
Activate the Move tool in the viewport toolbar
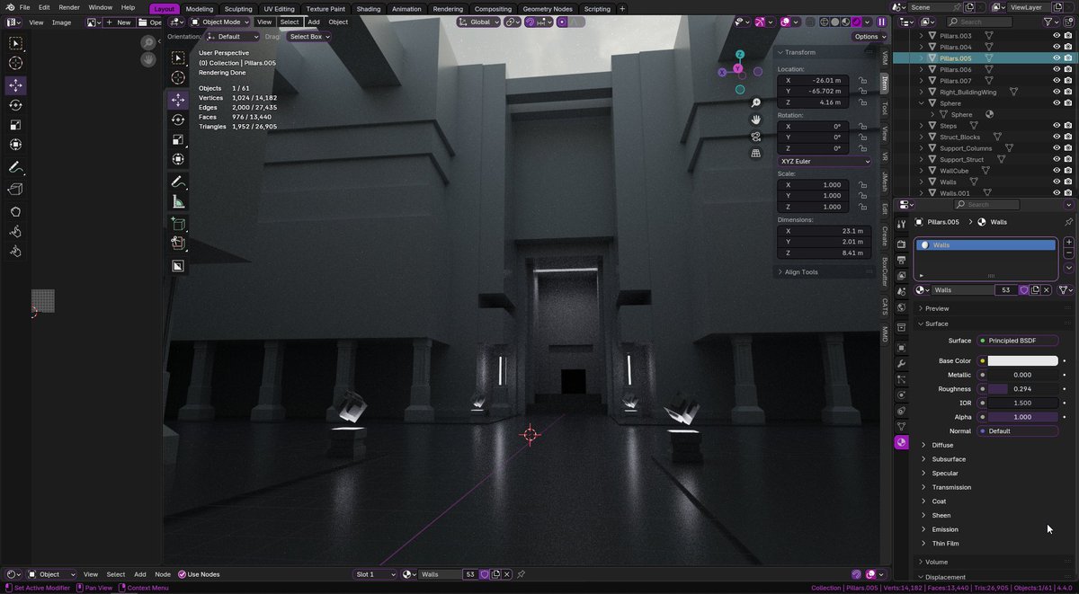(178, 100)
